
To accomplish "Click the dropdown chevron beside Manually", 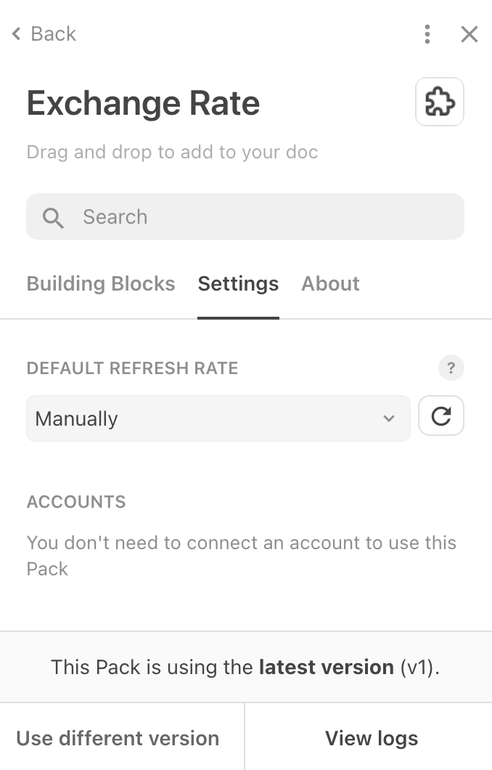I will pos(390,418).
